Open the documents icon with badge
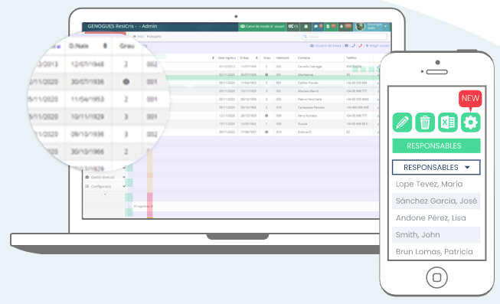This screenshot has width=500, height=304. (x=330, y=27)
